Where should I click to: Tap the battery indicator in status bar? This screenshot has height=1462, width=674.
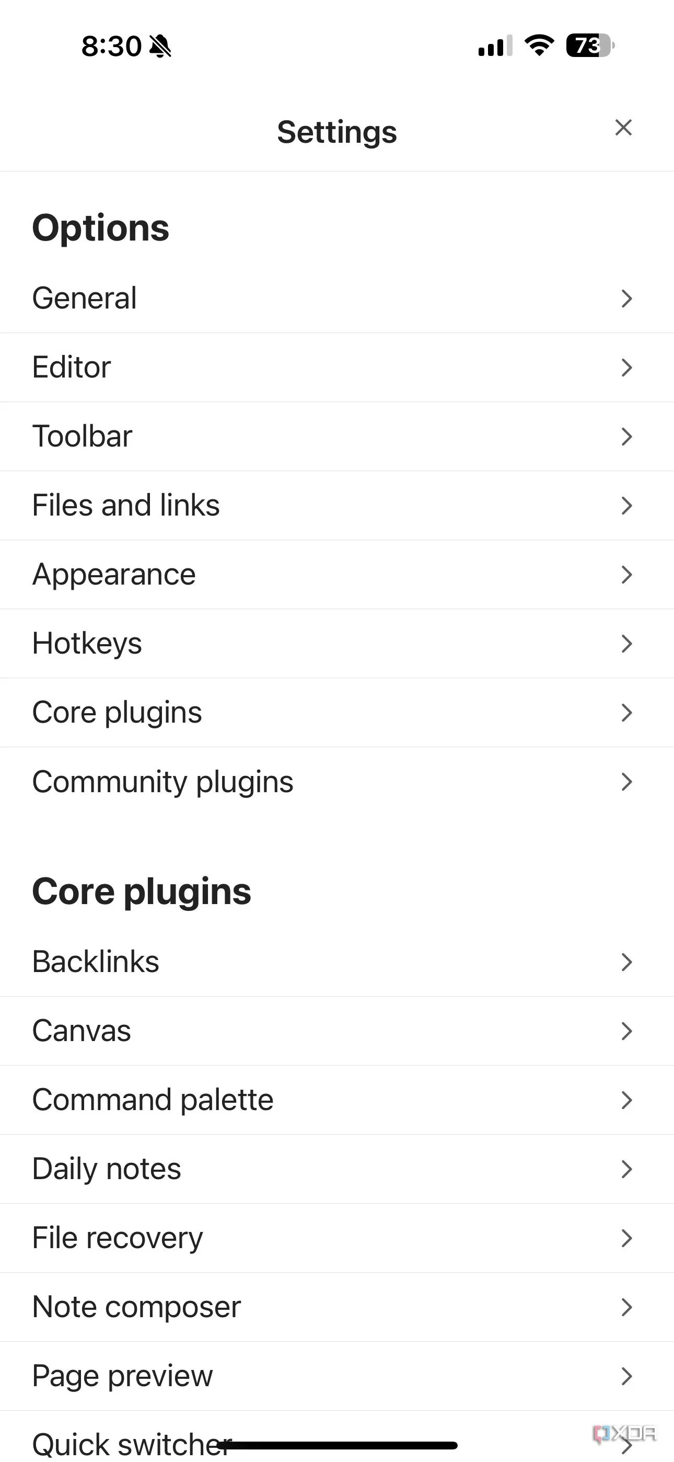[x=589, y=45]
